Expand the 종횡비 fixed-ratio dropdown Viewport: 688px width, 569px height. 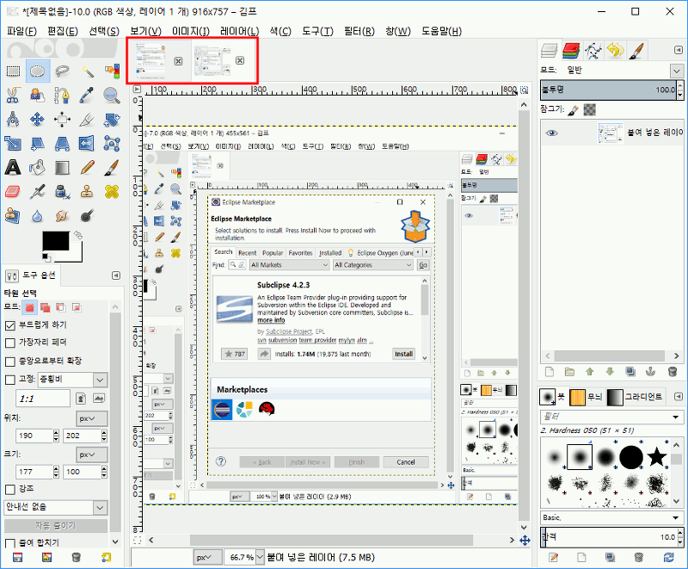click(x=100, y=380)
